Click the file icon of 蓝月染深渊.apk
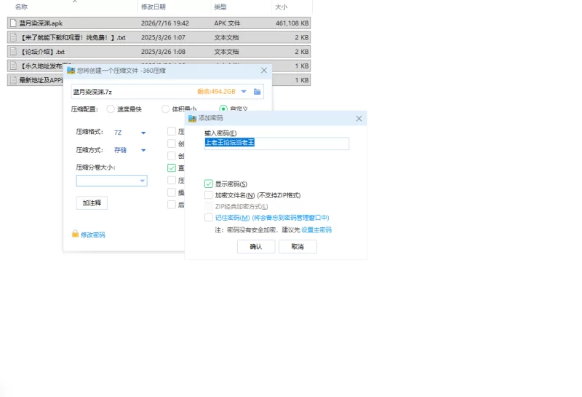Viewport: 582px width, 397px height. click(x=13, y=23)
